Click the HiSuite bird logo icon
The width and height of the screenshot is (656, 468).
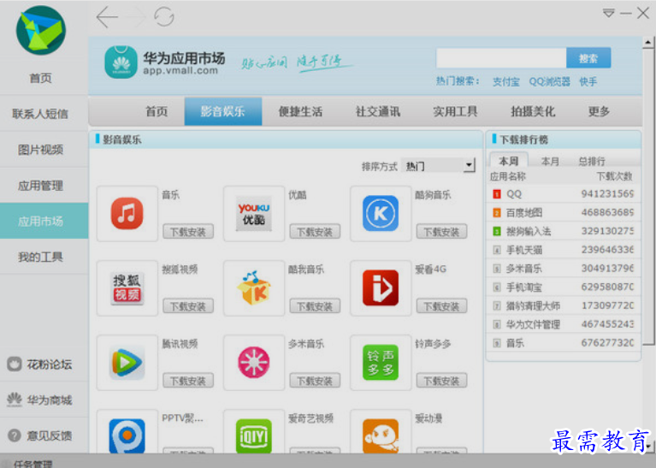click(40, 30)
